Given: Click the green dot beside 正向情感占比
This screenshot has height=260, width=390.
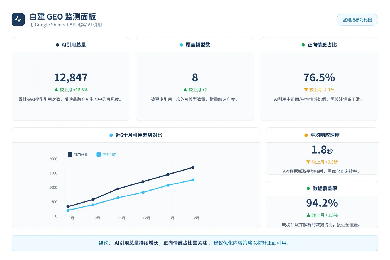Looking at the screenshot, I should [303, 45].
